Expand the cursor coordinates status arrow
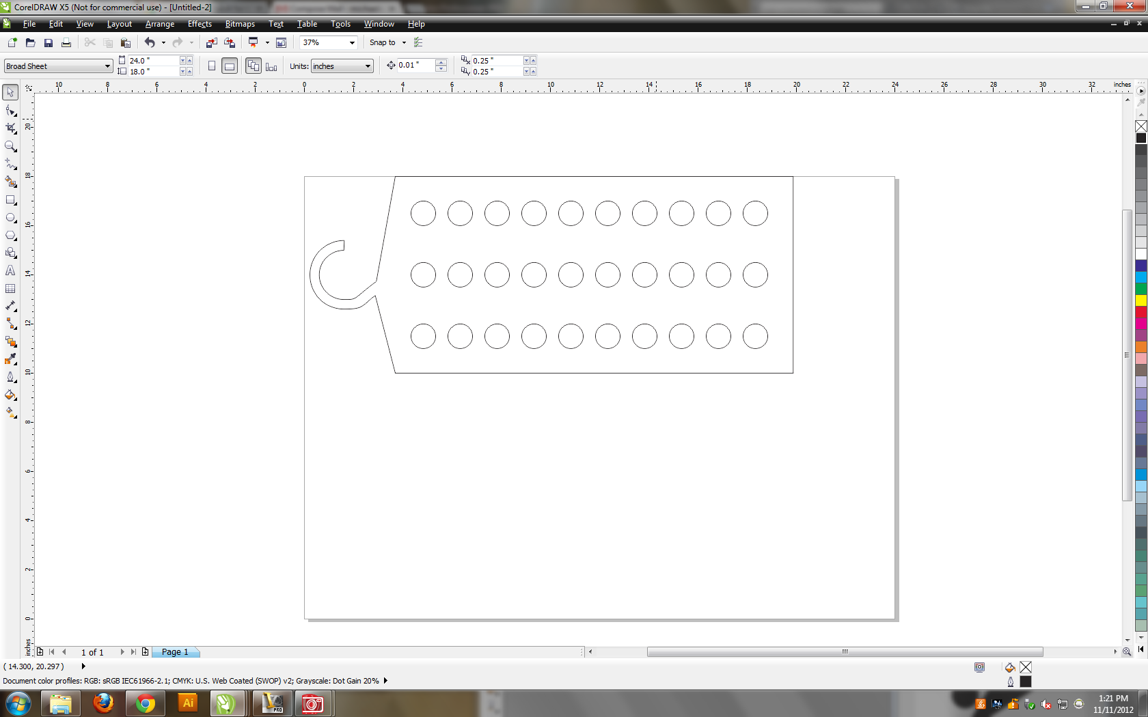Image resolution: width=1148 pixels, height=717 pixels. (83, 666)
